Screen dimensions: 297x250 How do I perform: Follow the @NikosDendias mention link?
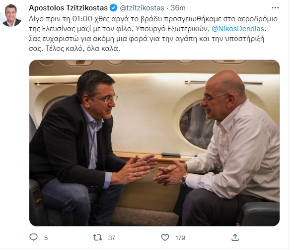[x=238, y=29]
